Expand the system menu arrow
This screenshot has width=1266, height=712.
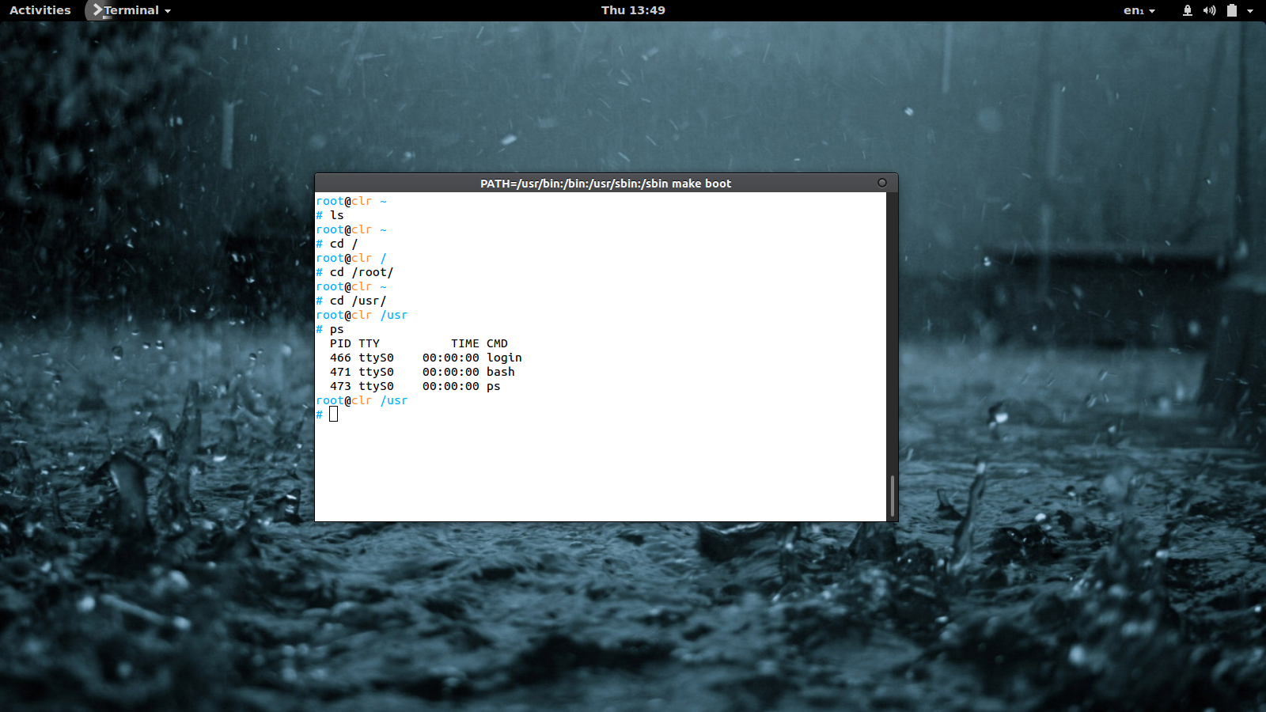tap(1250, 11)
